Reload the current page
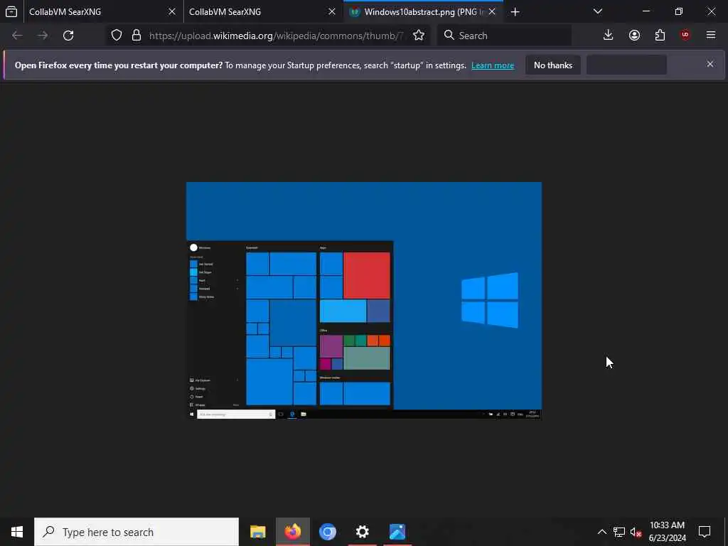 (x=68, y=36)
